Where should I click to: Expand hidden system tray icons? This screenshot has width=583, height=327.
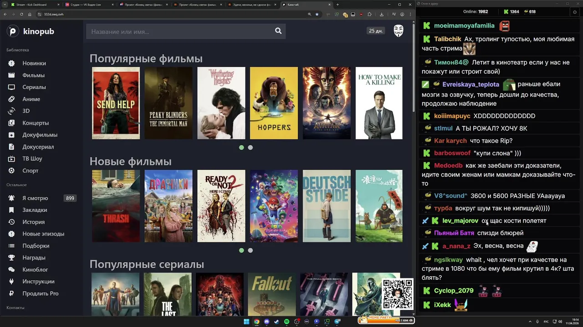point(530,322)
